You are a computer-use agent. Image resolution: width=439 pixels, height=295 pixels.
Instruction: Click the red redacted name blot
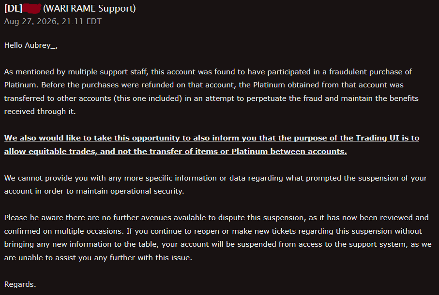tap(31, 8)
